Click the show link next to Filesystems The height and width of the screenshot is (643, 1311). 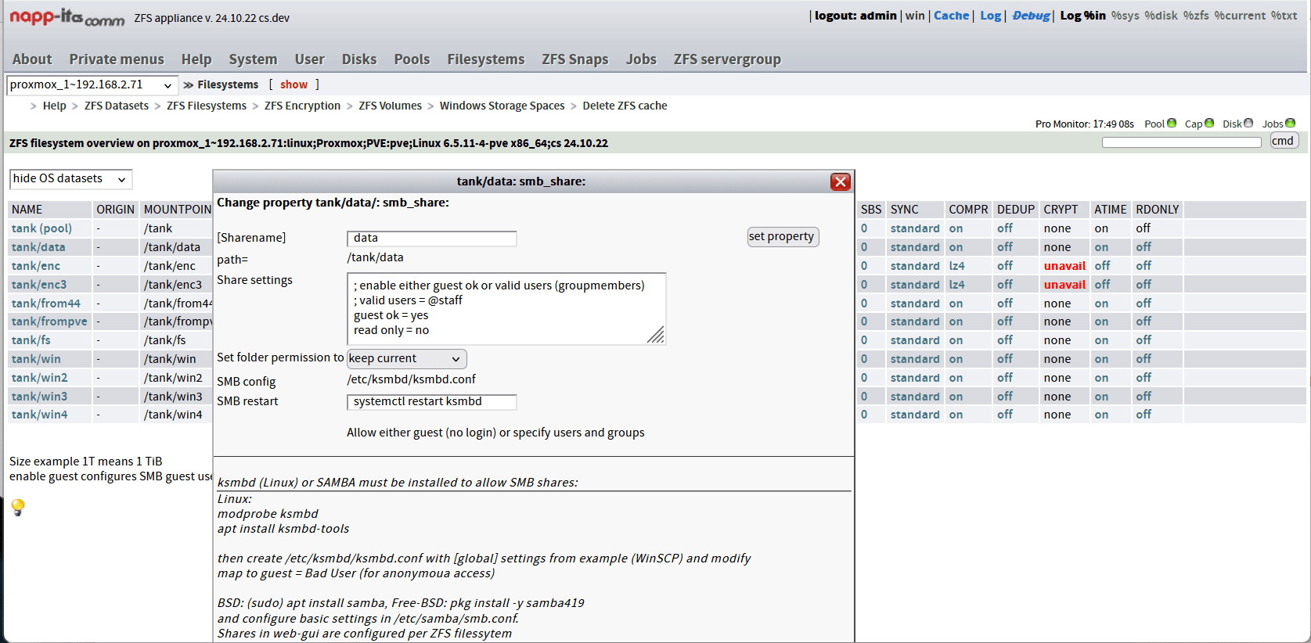coord(294,84)
